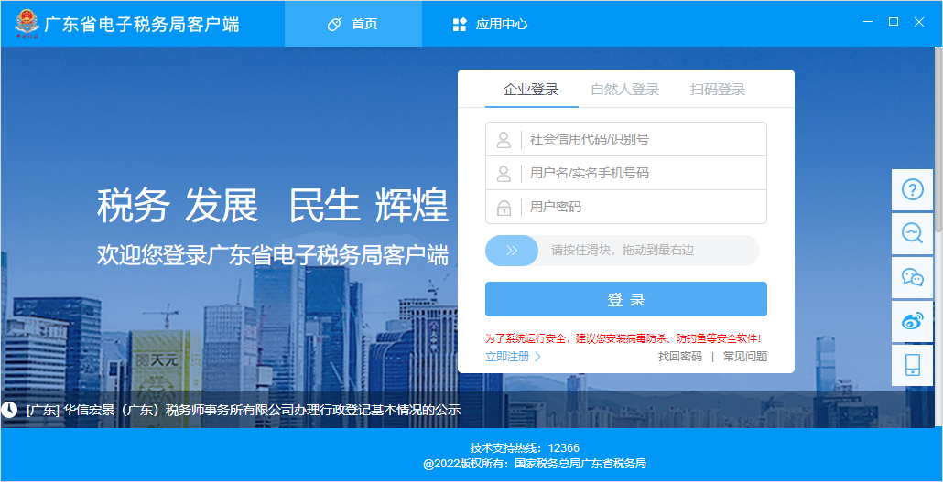Click the 技术支持热线：12366 text
Image resolution: width=943 pixels, height=482 pixels.
525,448
